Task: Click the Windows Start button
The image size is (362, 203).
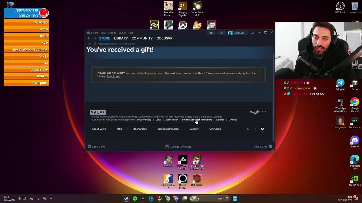Action: click(x=235, y=198)
